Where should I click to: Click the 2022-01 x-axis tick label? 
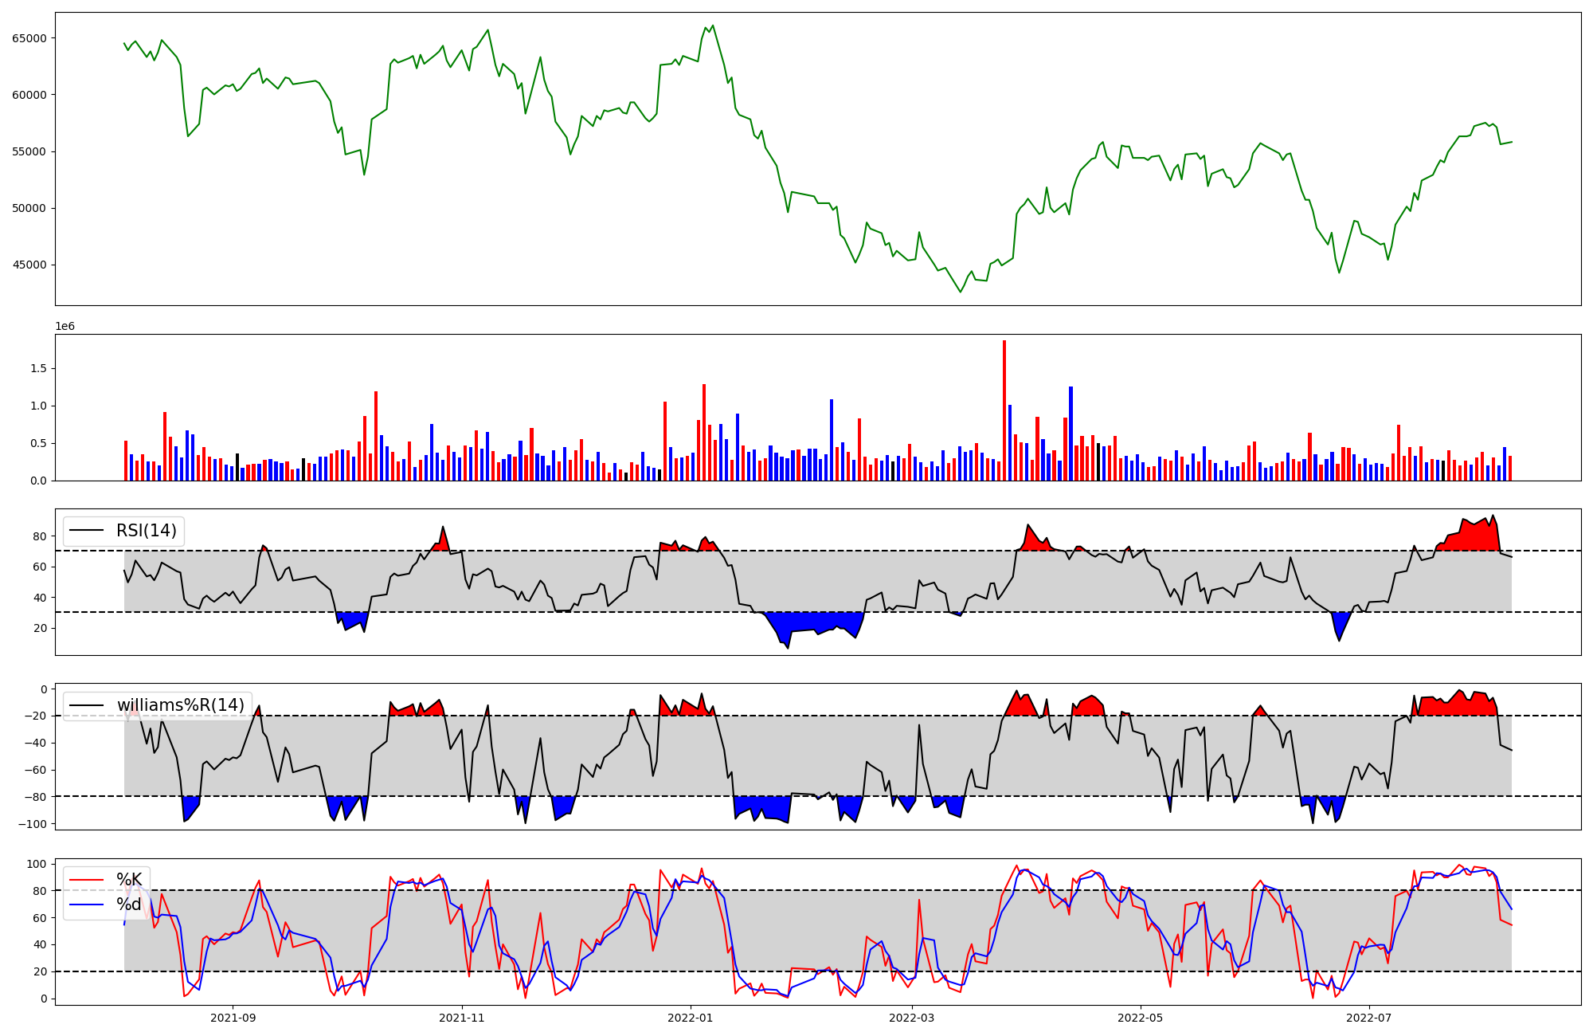point(690,1018)
